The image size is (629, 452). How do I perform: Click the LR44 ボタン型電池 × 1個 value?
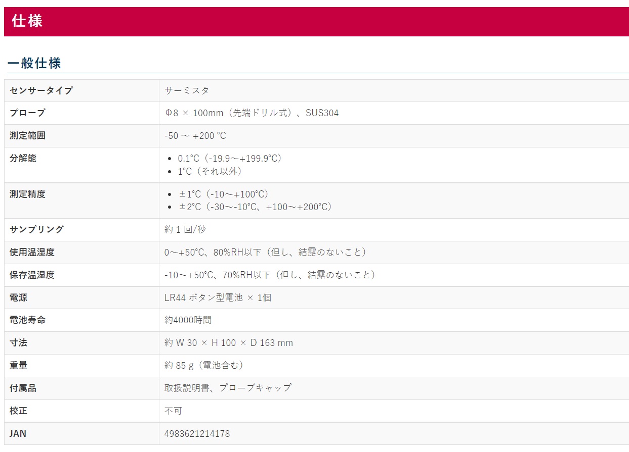click(218, 297)
